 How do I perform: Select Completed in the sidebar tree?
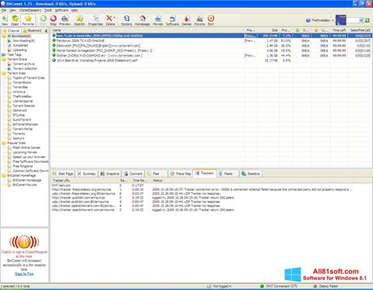(x=20, y=46)
